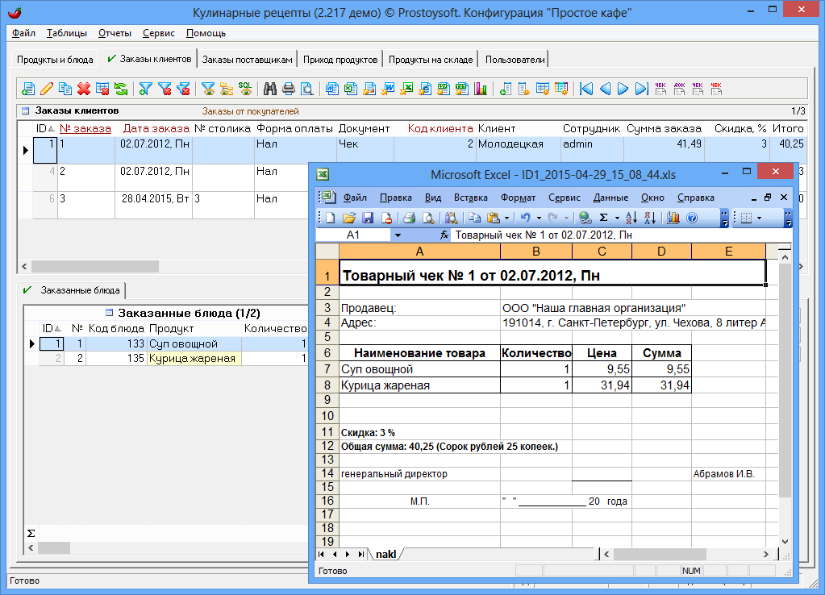Click the green refresh arrows icon
The height and width of the screenshot is (595, 825).
120,89
